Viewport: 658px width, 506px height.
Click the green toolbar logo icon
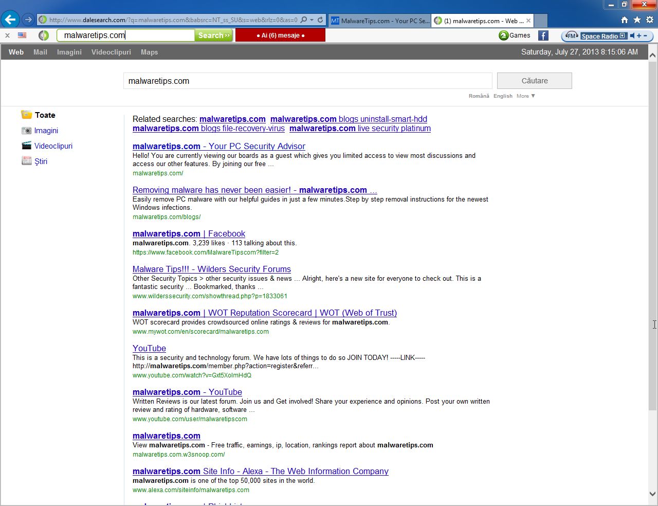coord(44,35)
